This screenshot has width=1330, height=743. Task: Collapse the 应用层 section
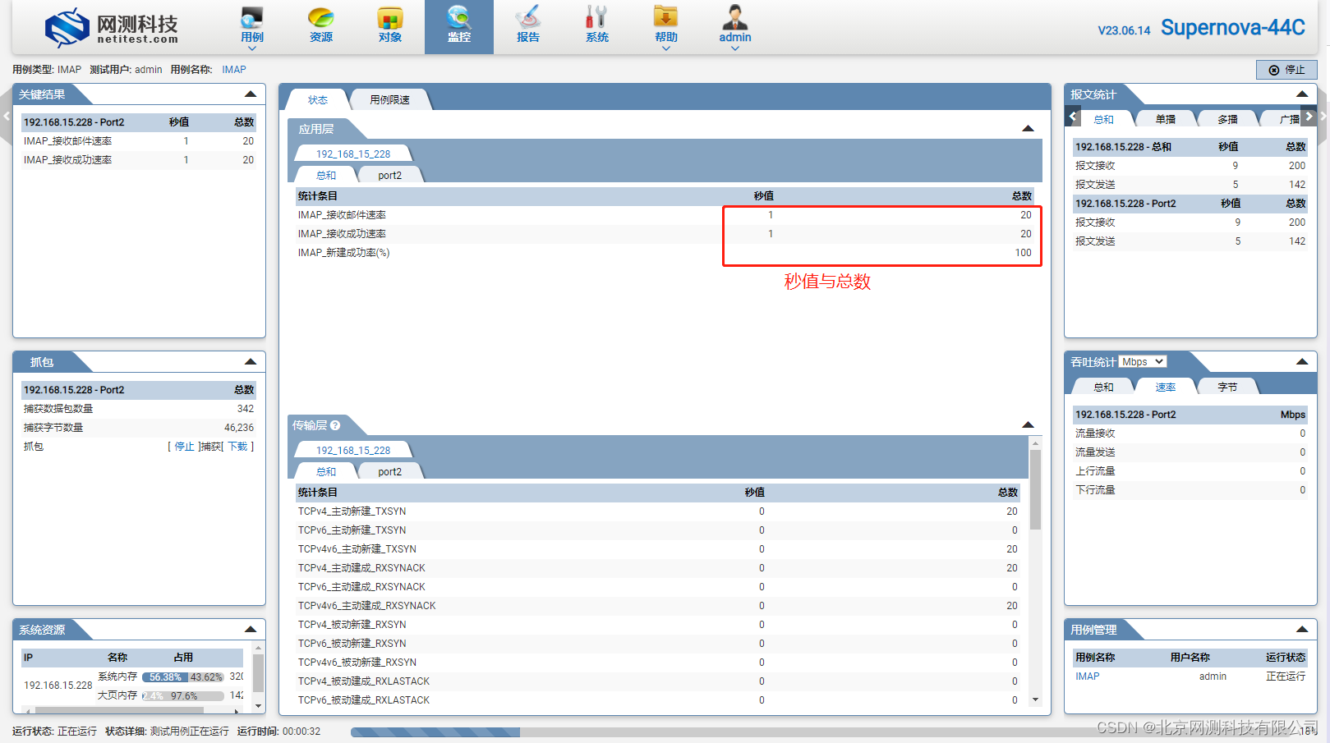pos(1028,128)
